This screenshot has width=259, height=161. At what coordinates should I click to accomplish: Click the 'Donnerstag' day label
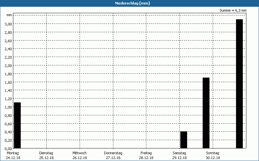[113, 153]
